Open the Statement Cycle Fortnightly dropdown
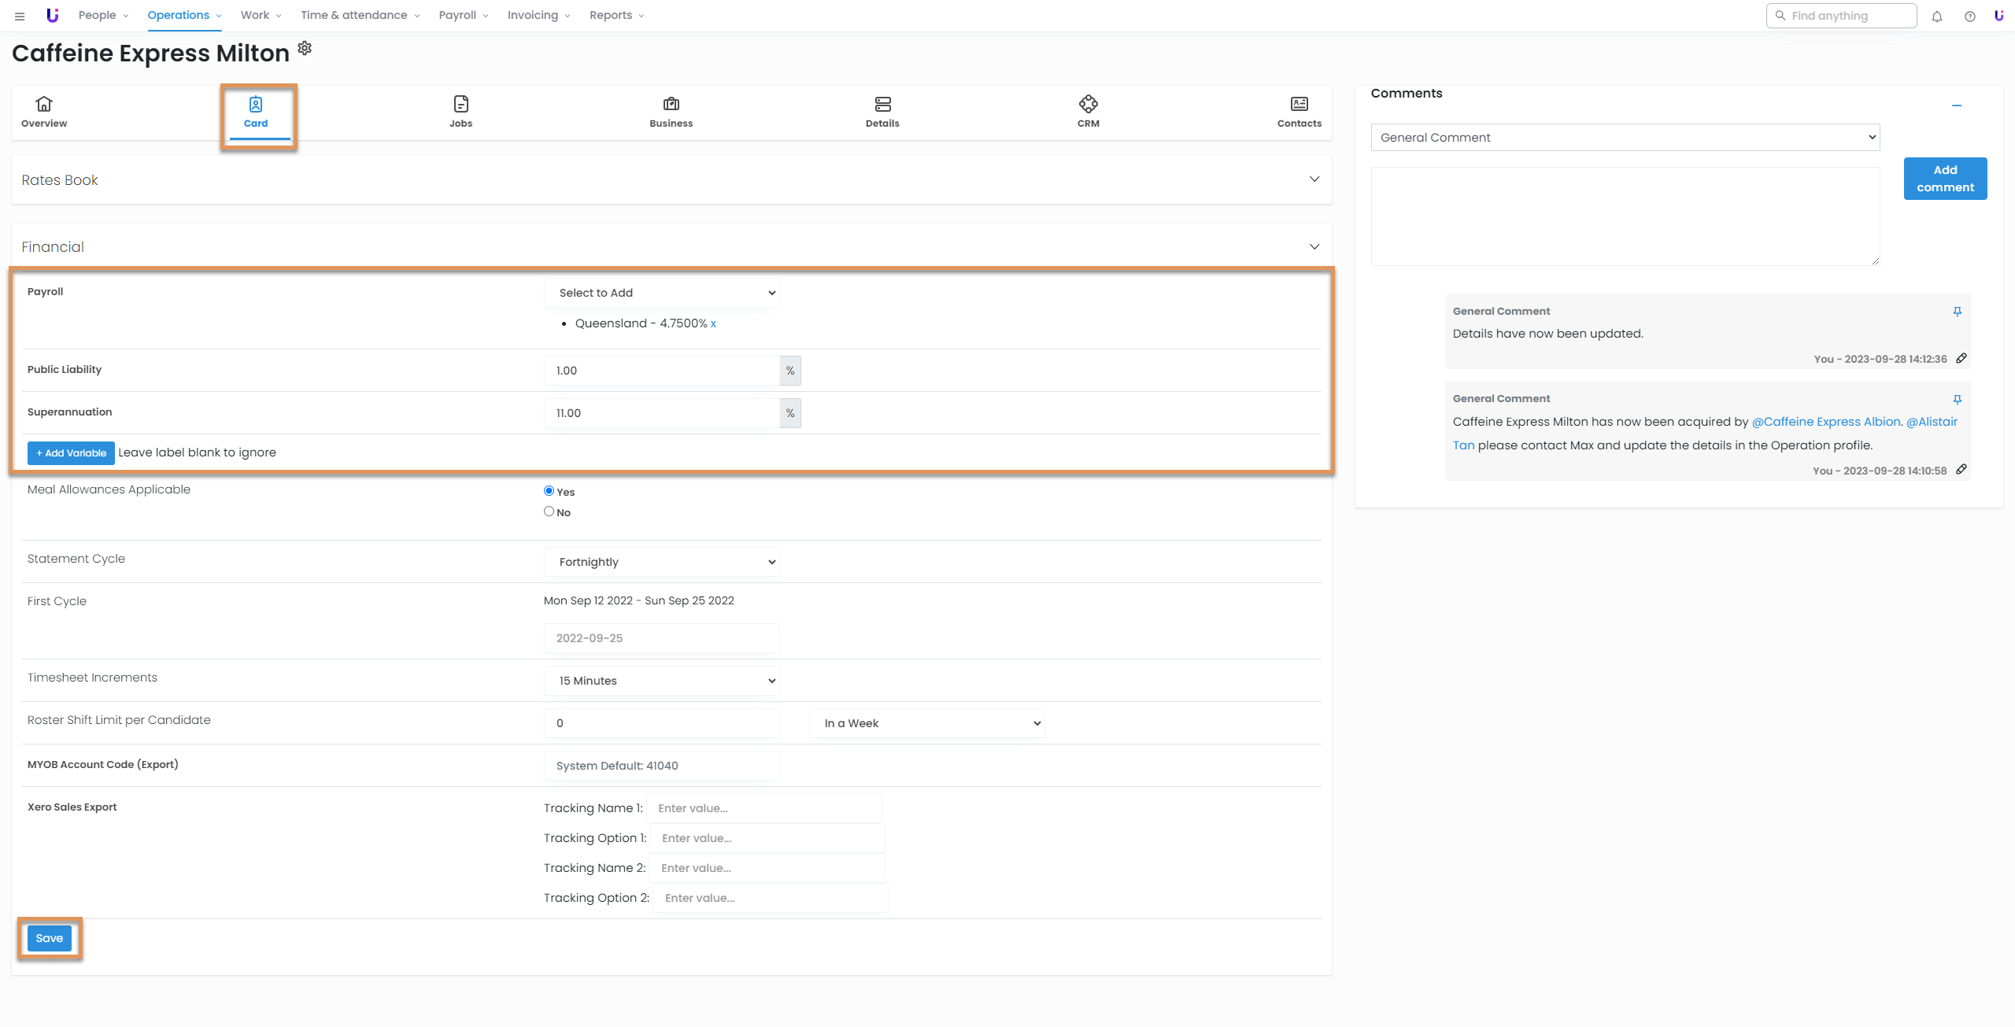 pos(661,562)
